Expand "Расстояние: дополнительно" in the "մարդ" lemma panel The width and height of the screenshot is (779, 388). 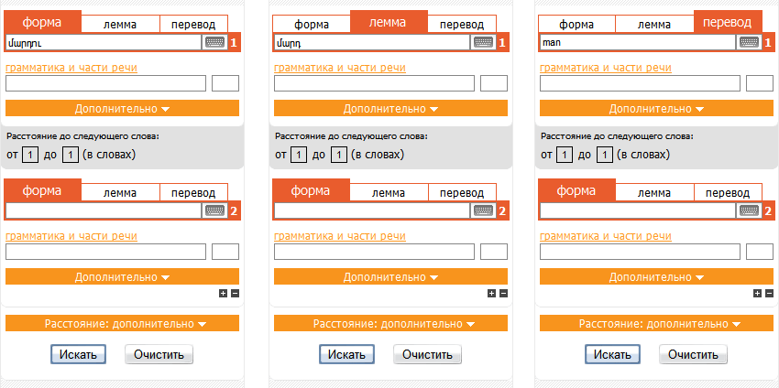(x=390, y=324)
